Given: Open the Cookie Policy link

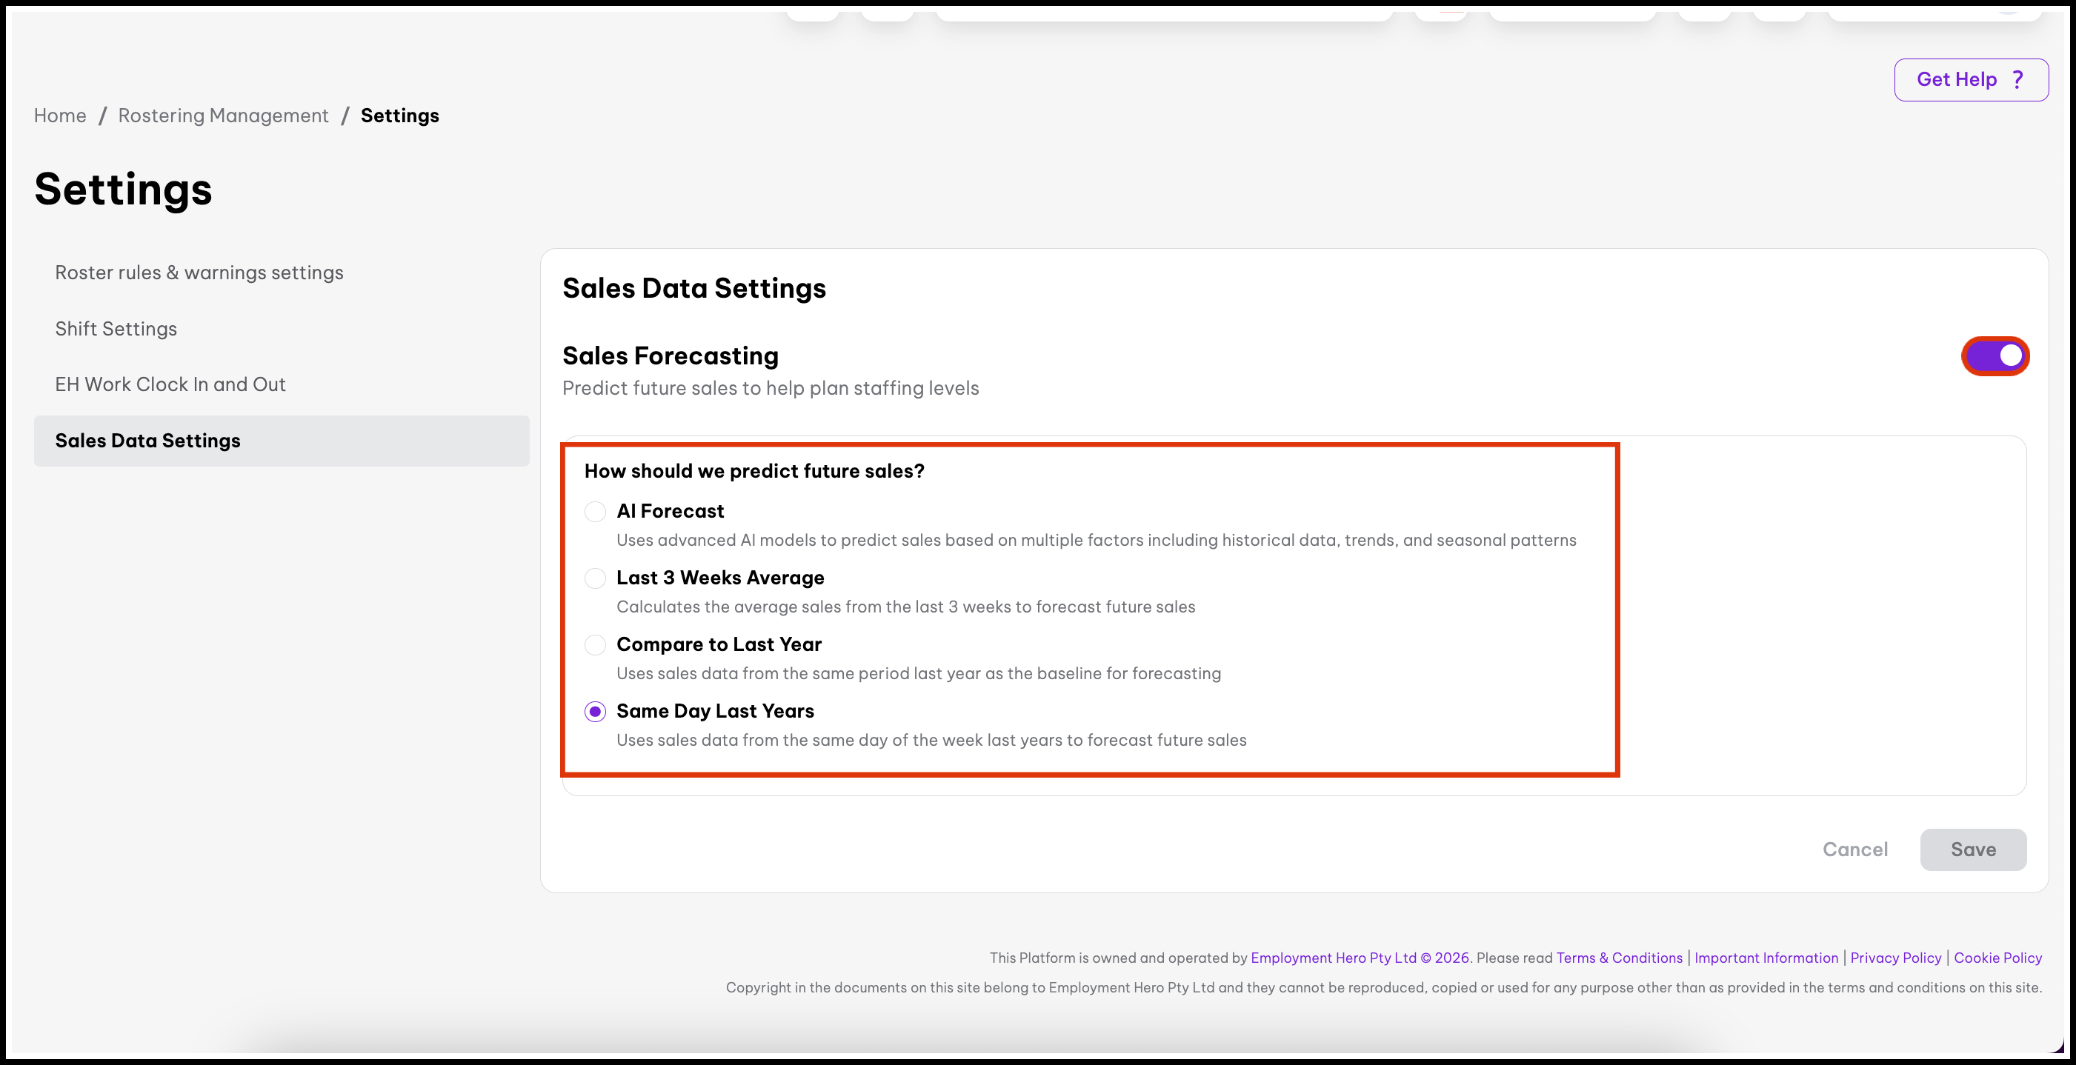Looking at the screenshot, I should [1997, 957].
